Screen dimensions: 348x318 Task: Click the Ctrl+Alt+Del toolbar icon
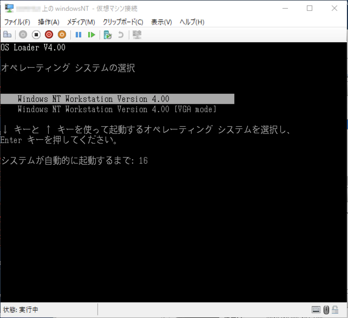(x=7, y=35)
